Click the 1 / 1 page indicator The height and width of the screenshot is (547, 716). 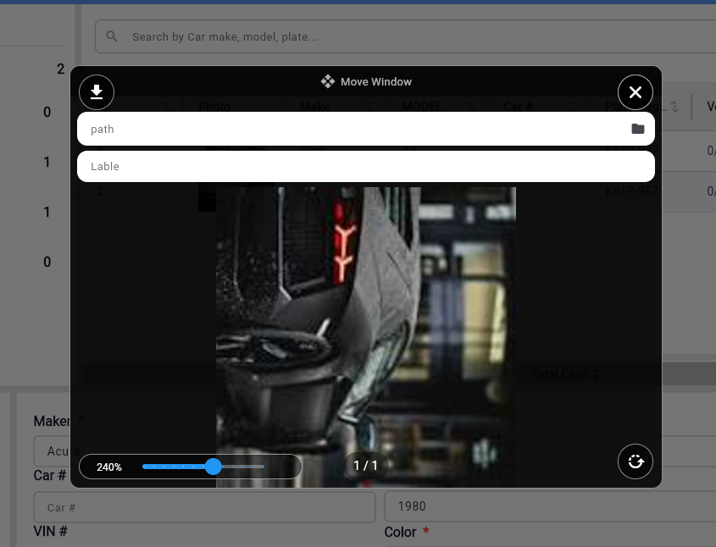click(x=365, y=466)
